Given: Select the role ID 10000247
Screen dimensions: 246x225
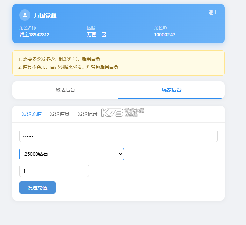Looking at the screenshot, I should 165,35.
